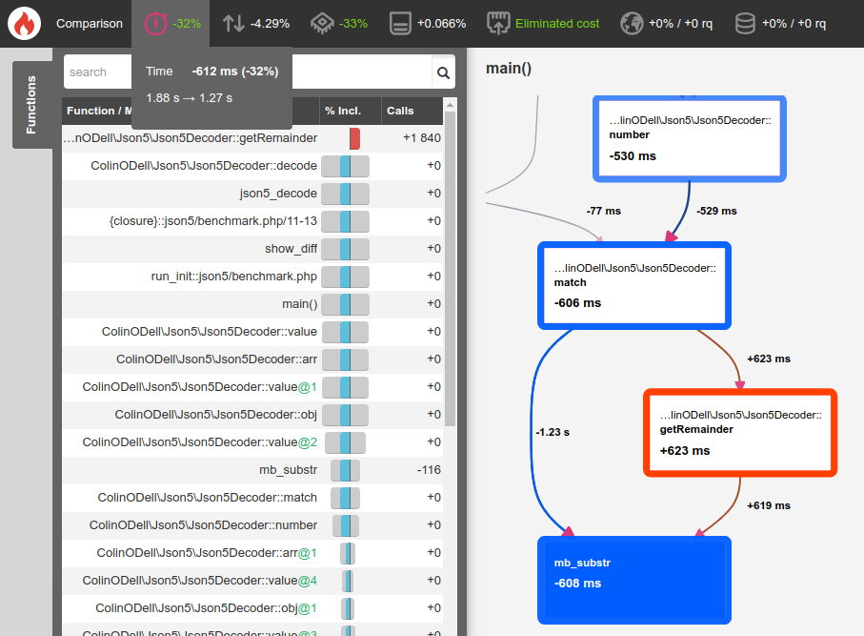Image resolution: width=864 pixels, height=636 pixels.
Task: Select the CPU chip metric icon
Action: [x=322, y=23]
